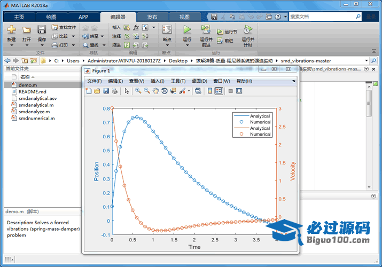Click the Print Figure icon
Image resolution: width=382 pixels, height=267 pixels.
pos(114,91)
